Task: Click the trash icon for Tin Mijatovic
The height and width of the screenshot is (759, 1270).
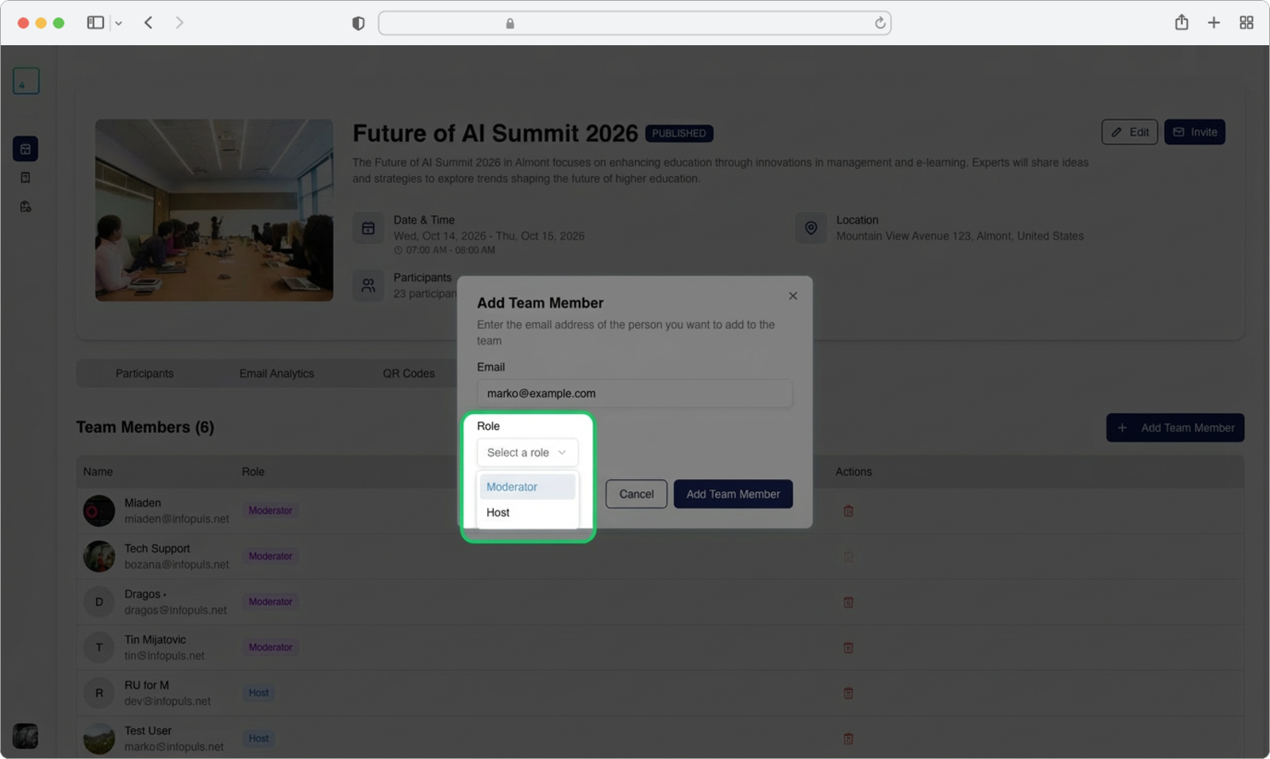Action: [848, 648]
